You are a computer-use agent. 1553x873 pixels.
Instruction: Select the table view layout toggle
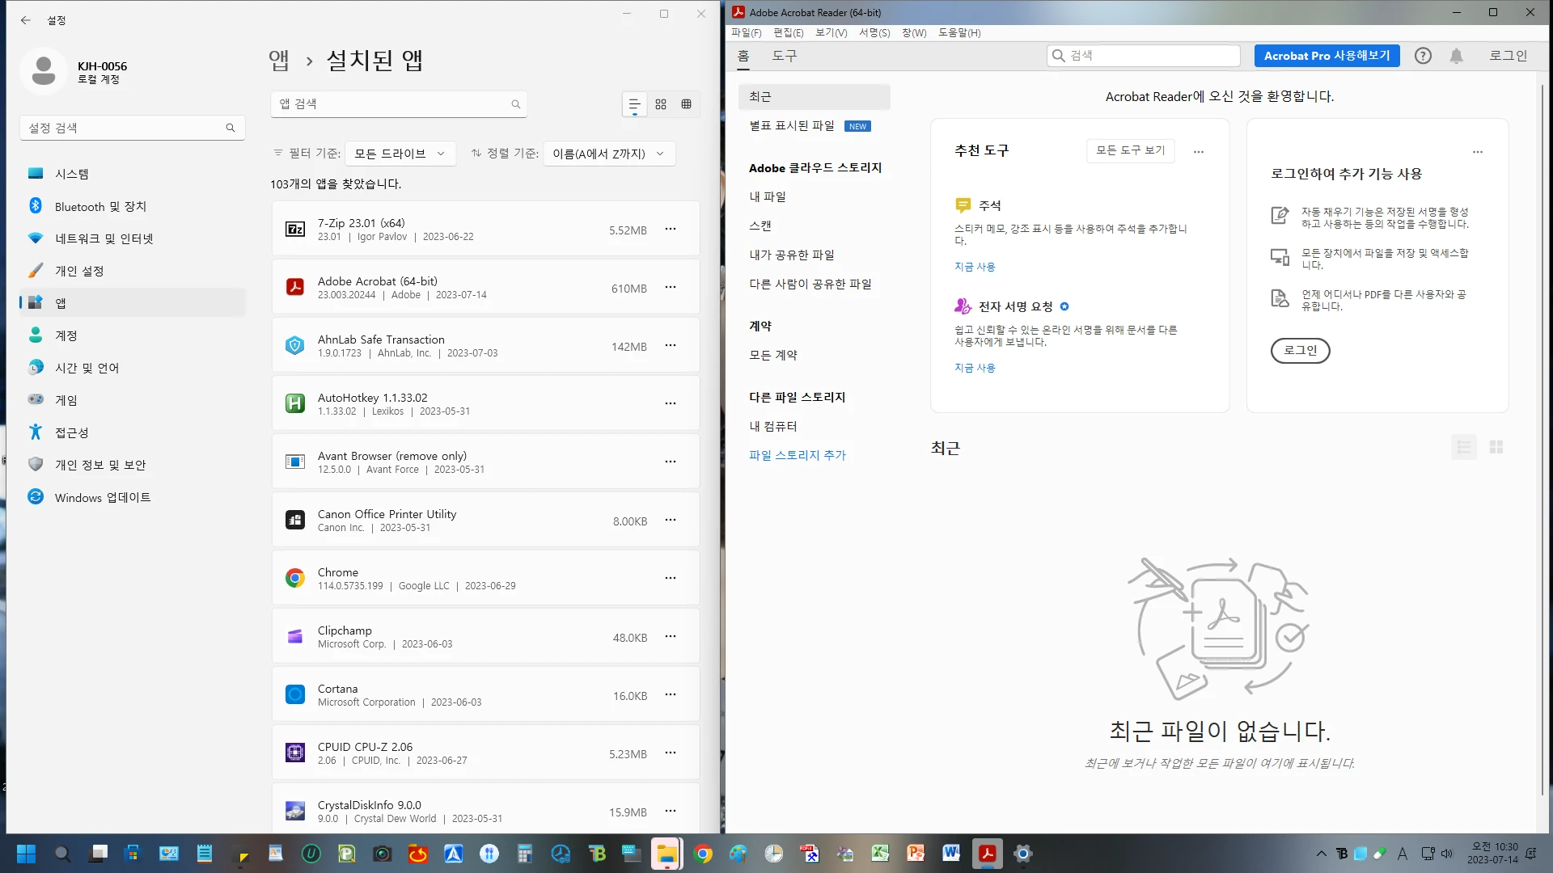click(x=687, y=104)
